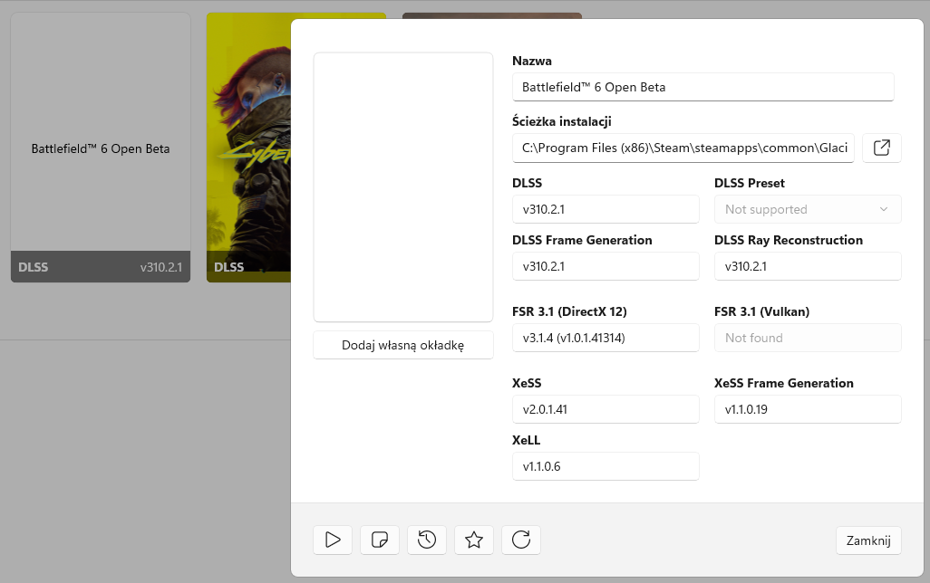Select the XeLL version v1.1.0.6 field
The width and height of the screenshot is (930, 583).
[605, 466]
